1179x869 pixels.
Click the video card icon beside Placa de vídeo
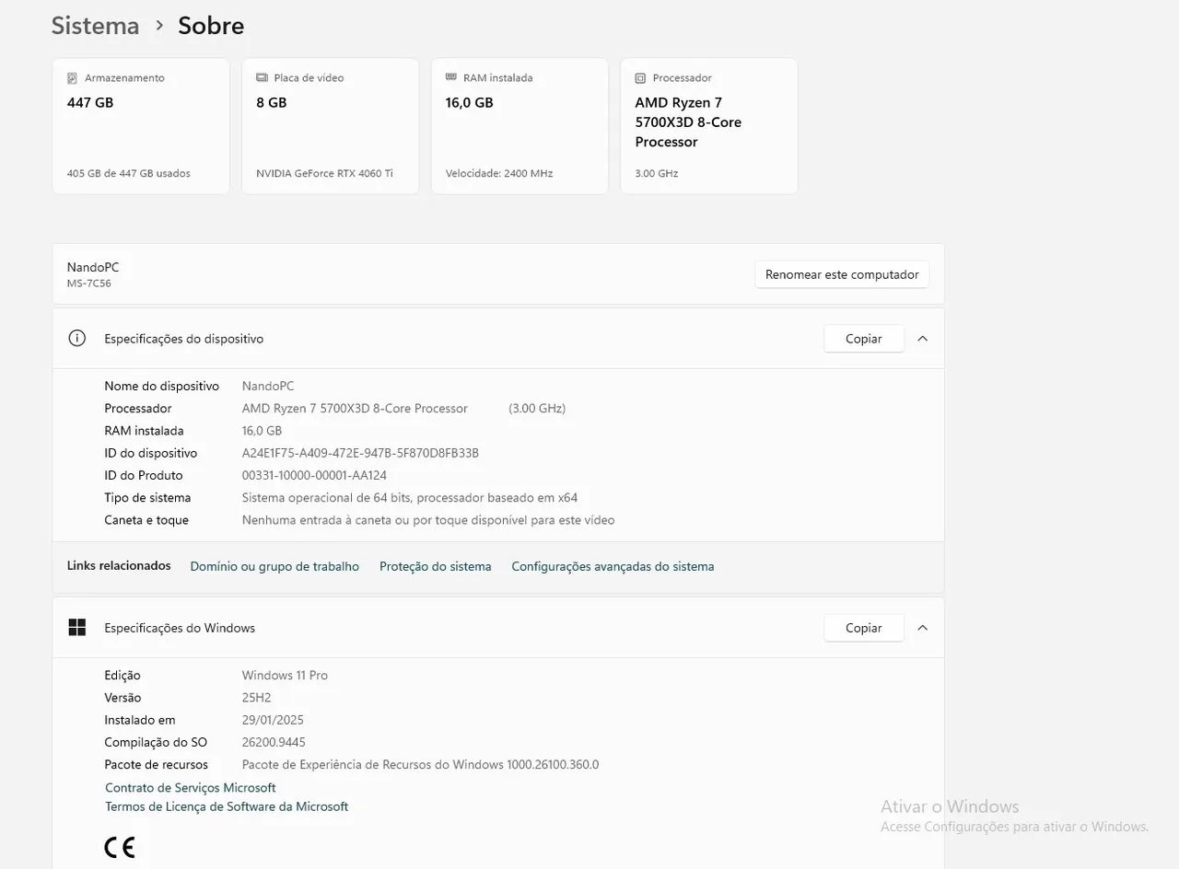(262, 78)
